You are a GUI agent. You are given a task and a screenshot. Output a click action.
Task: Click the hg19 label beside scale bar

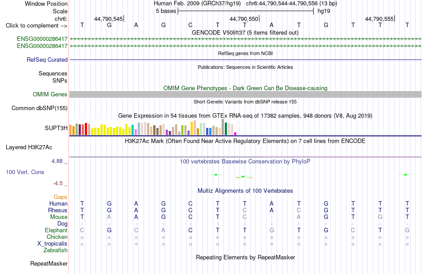[x=324, y=11]
